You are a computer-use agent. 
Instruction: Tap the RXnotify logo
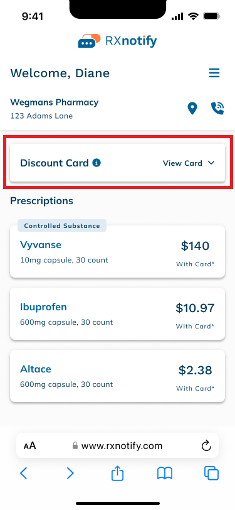117,41
